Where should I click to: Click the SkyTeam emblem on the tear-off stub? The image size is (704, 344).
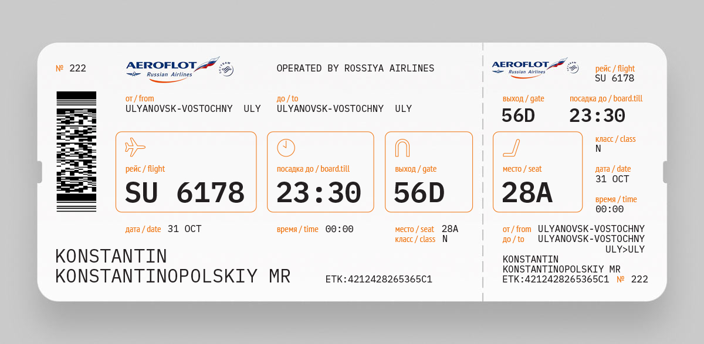(x=573, y=67)
